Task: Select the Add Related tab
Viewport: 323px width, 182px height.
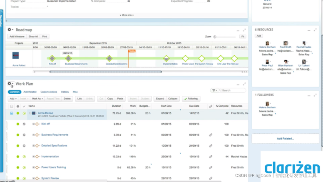Action: [30, 92]
